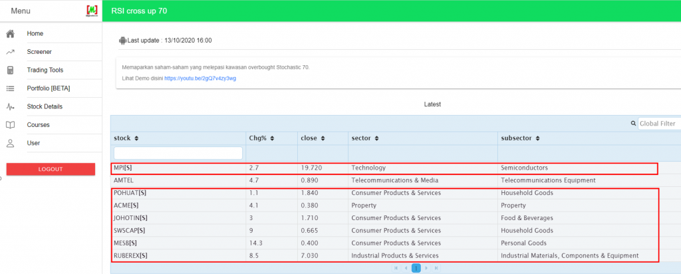Open Courses using the book icon
Screen dimensions: 681x274
[10, 125]
